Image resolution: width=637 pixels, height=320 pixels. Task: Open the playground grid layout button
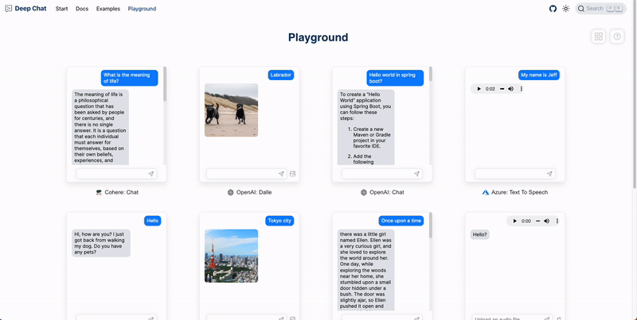tap(599, 37)
